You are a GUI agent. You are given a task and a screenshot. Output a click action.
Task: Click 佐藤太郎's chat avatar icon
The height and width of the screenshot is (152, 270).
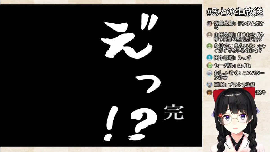209,23
